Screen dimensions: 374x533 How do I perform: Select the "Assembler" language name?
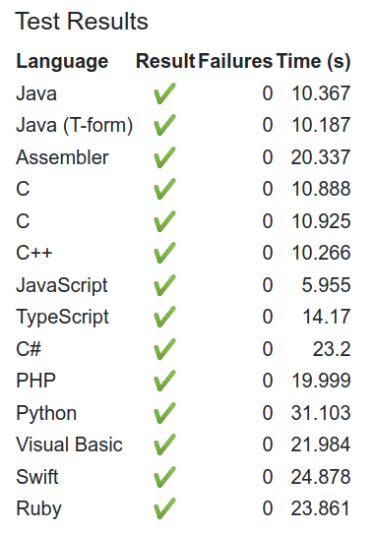[x=63, y=157]
